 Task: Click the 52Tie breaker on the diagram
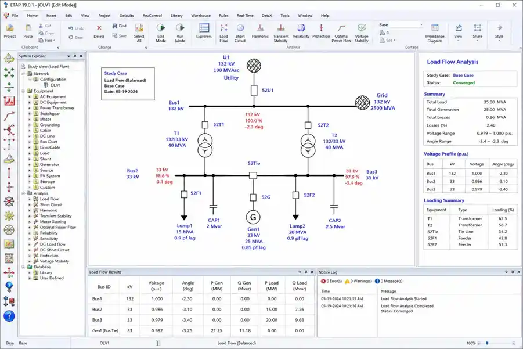pyautogui.click(x=253, y=175)
